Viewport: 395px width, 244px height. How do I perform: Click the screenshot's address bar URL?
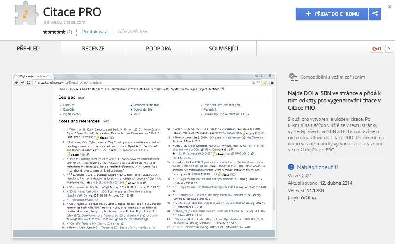pyautogui.click(x=70, y=82)
